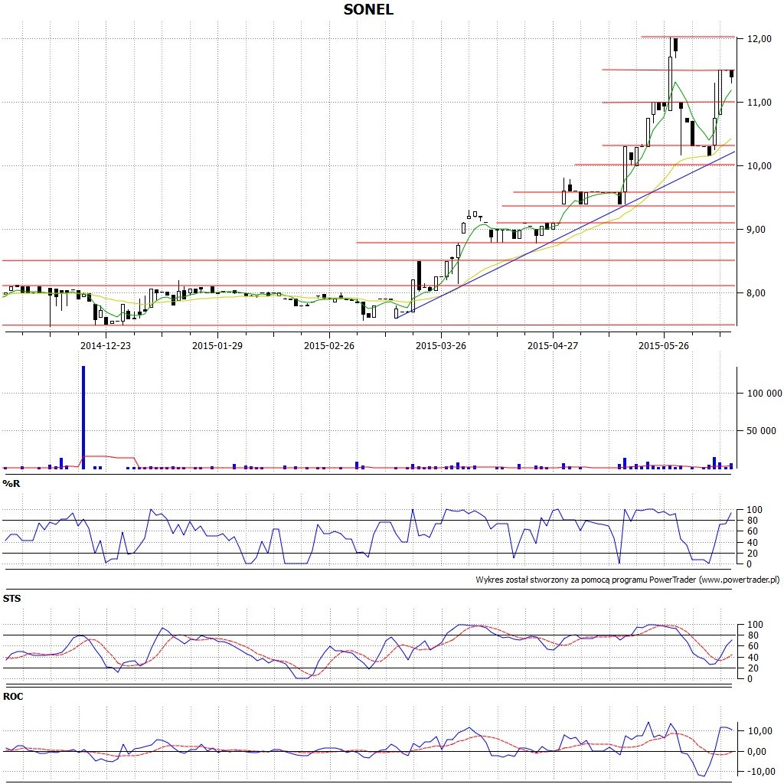Click the 50 000 volume axis label
Image resolution: width=784 pixels, height=784 pixels.
tap(761, 431)
